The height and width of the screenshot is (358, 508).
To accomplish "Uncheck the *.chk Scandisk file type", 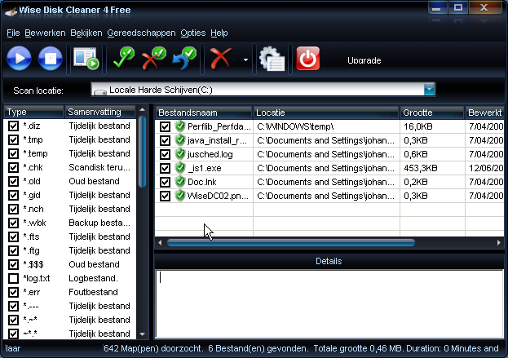I will 13,167.
